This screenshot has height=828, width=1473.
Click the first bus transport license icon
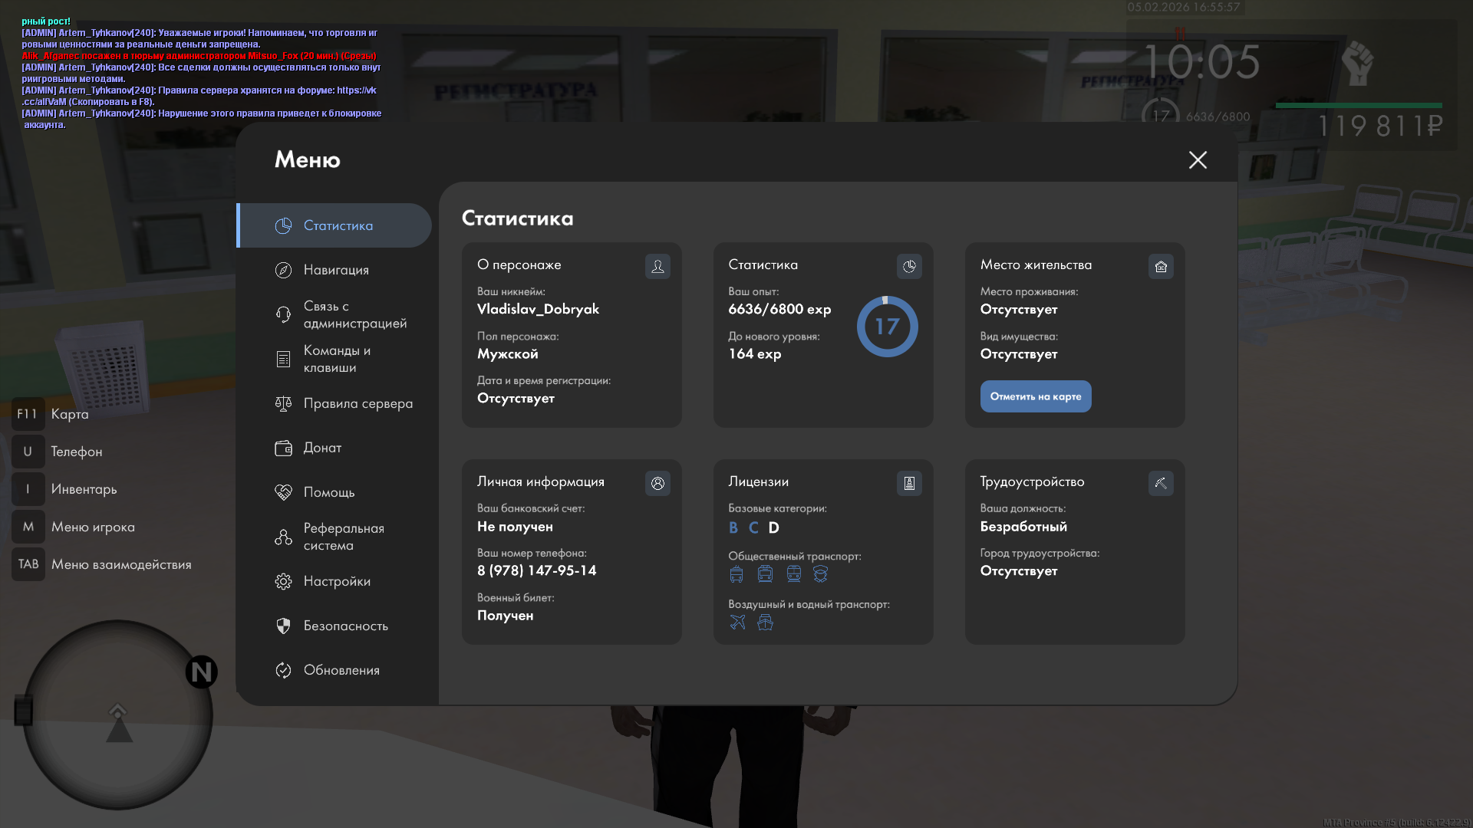tap(736, 573)
